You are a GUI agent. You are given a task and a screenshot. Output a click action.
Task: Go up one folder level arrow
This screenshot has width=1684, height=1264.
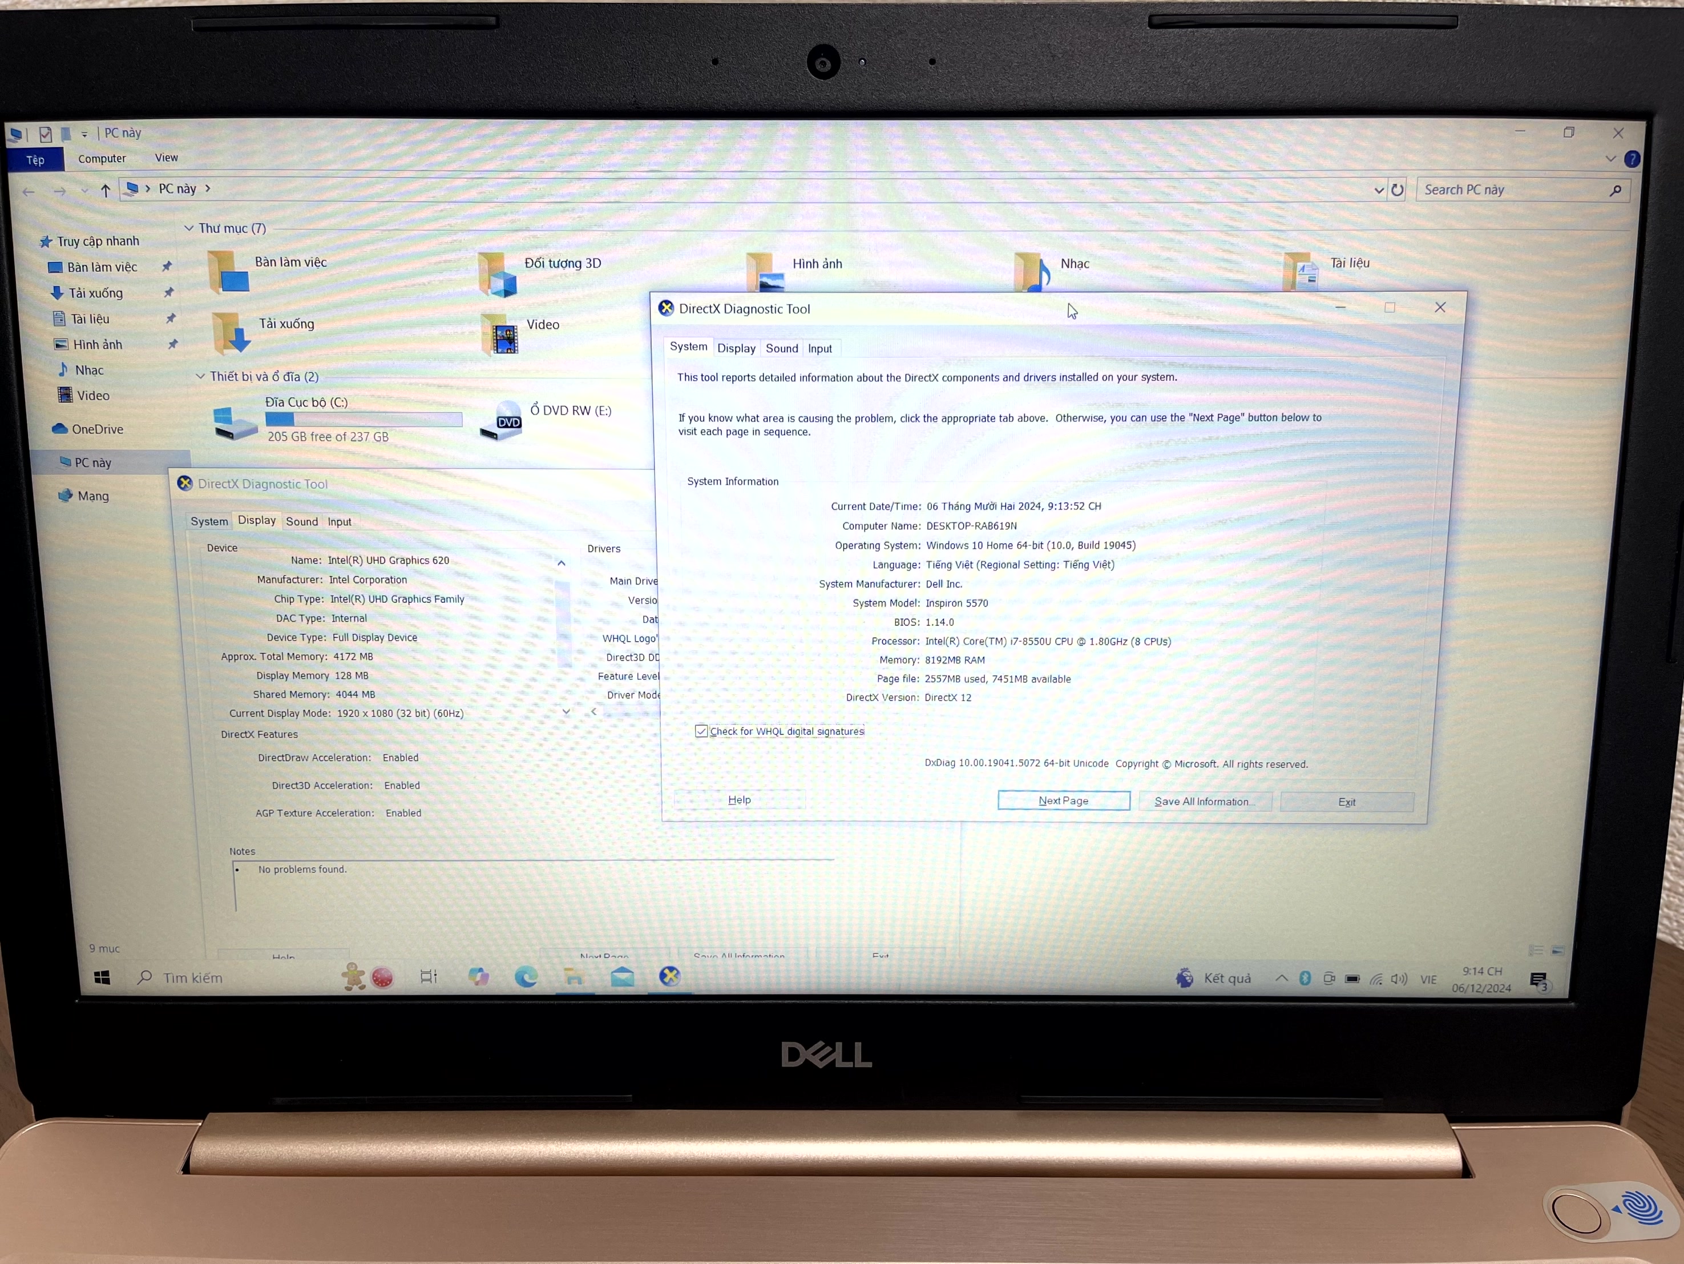(105, 190)
